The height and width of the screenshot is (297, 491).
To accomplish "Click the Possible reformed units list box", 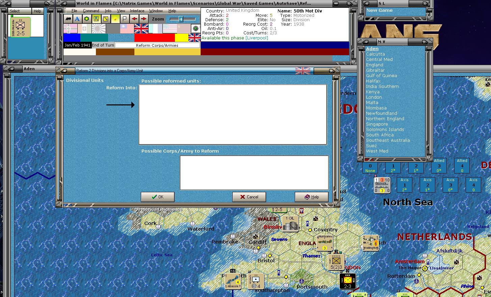I will (233, 114).
